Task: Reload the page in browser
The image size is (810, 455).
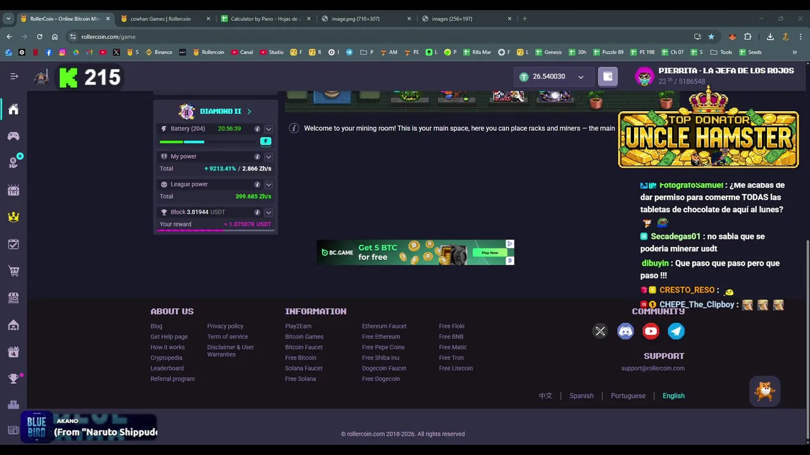Action: [x=39, y=37]
